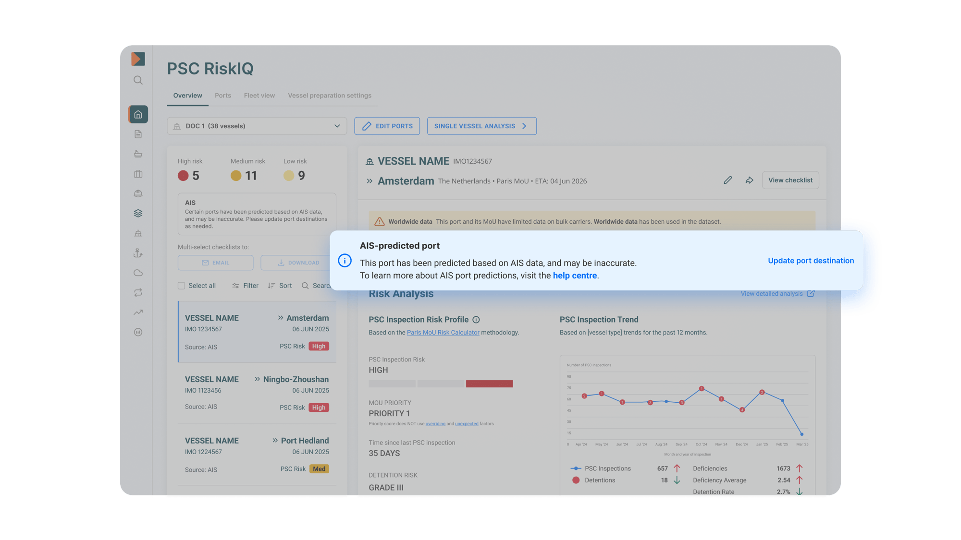Click Update port destination link
Screen dimensions: 961x540
coord(811,261)
